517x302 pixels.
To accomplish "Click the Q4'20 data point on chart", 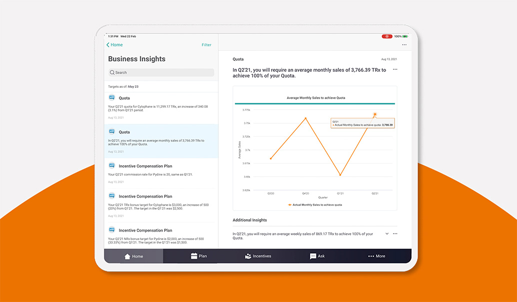I will (306, 118).
